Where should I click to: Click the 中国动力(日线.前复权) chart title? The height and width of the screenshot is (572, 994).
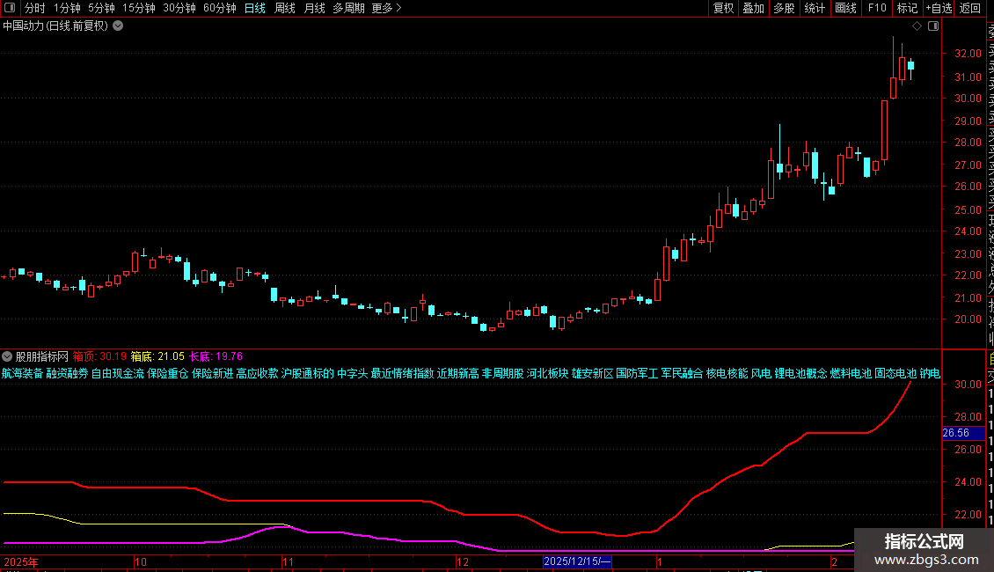click(55, 26)
